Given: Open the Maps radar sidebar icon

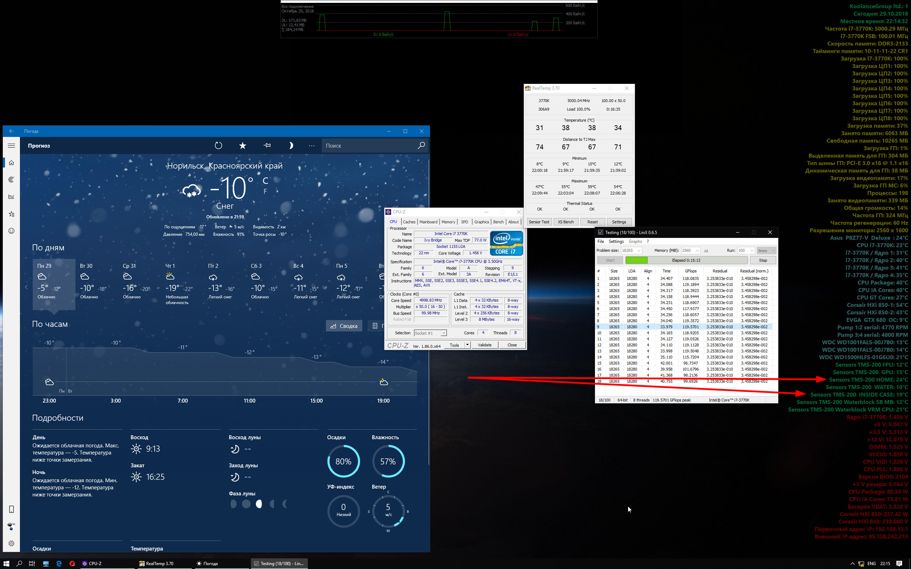Looking at the screenshot, I should (x=11, y=180).
